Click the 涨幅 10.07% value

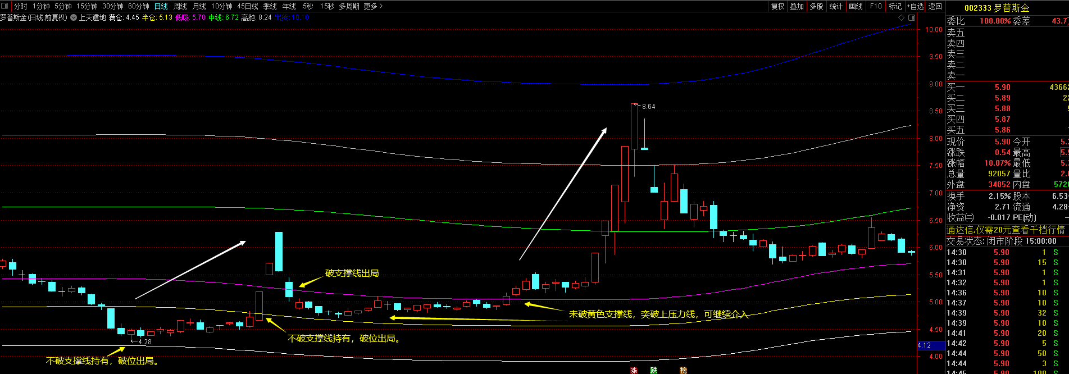coord(997,163)
